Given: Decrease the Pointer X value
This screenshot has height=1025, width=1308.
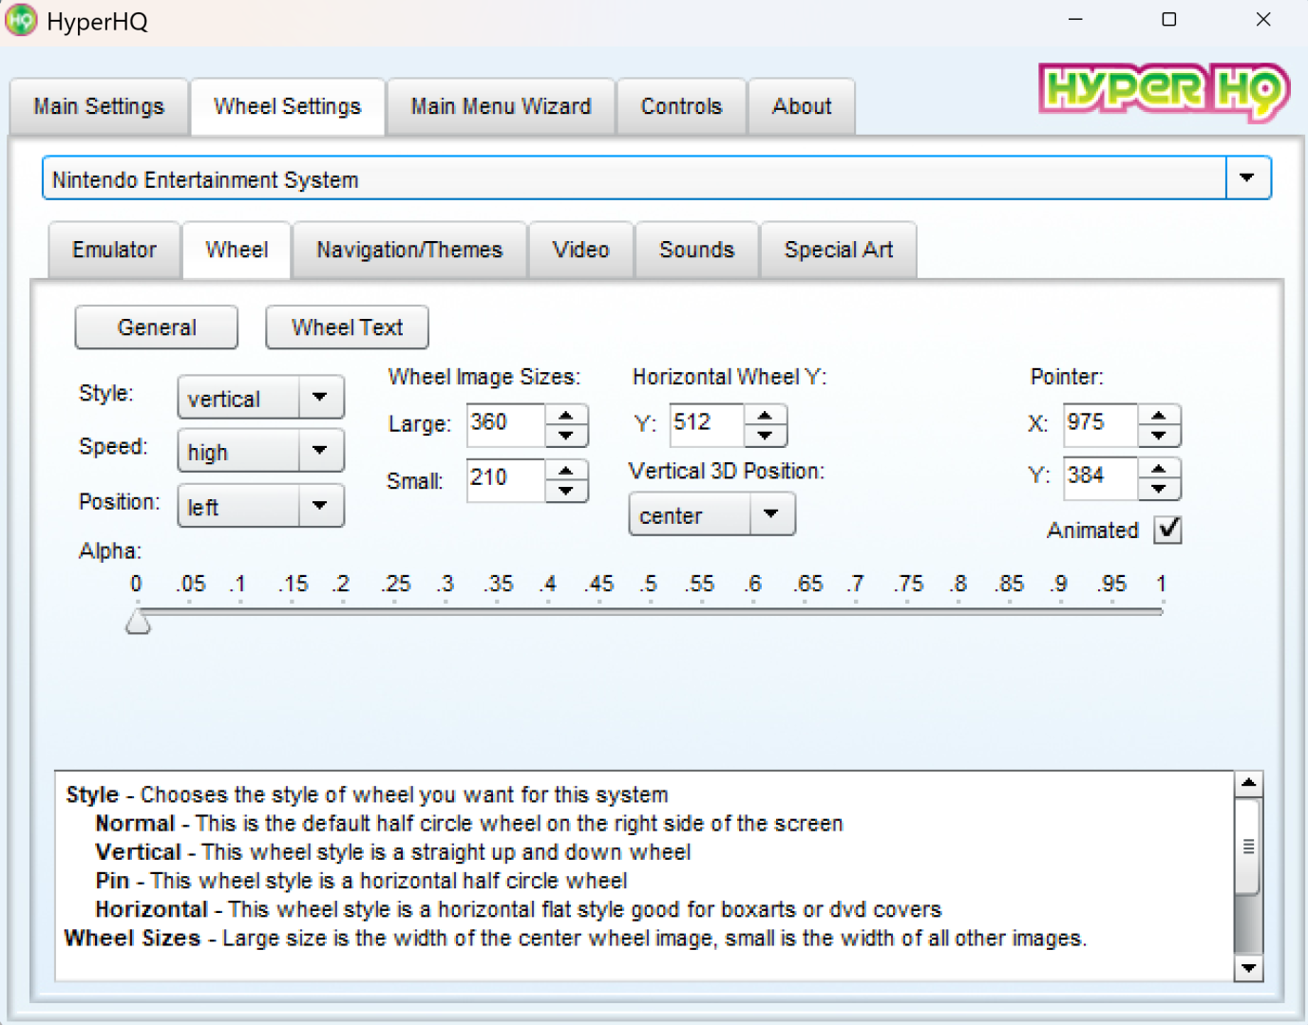Looking at the screenshot, I should [x=1158, y=436].
